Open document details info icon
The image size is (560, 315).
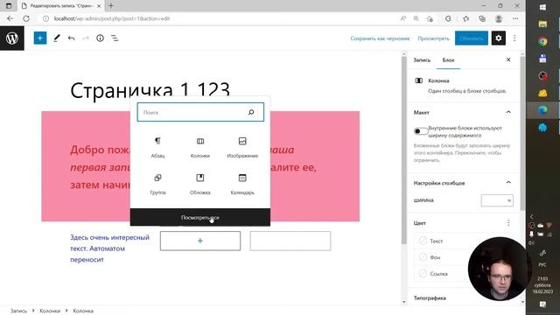pyautogui.click(x=100, y=38)
